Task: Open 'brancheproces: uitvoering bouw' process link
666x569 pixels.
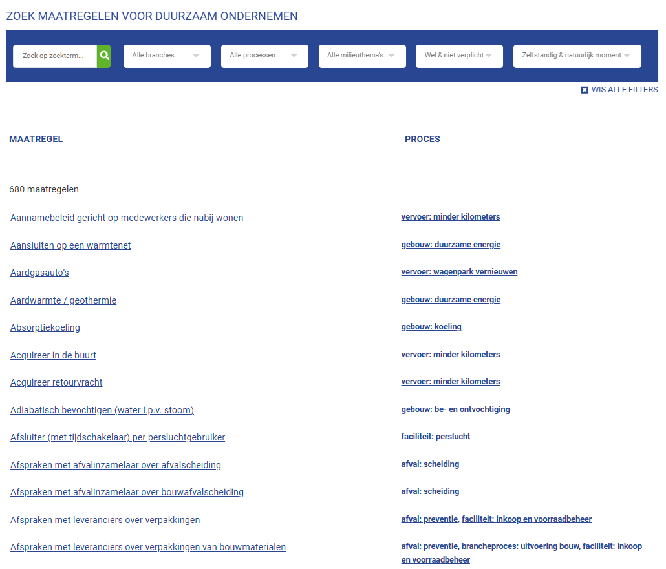Action: (x=520, y=546)
